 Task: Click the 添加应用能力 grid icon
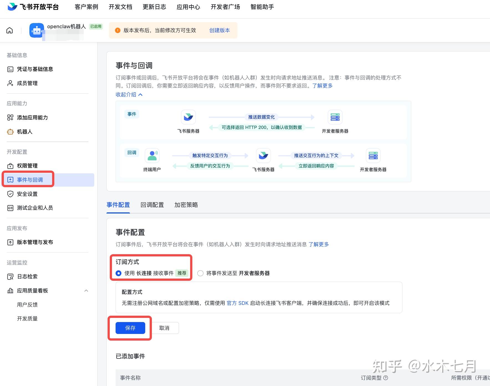(x=10, y=118)
